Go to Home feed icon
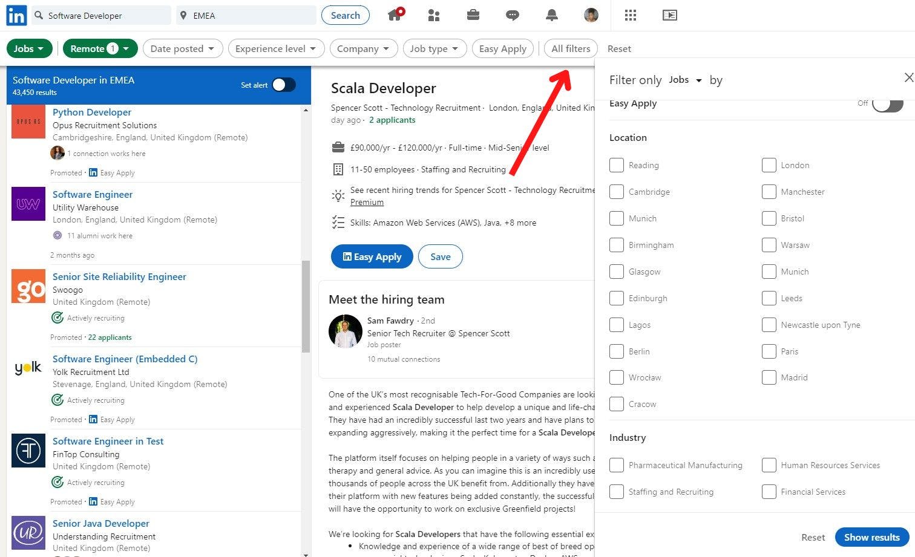915x557 pixels. pyautogui.click(x=395, y=15)
